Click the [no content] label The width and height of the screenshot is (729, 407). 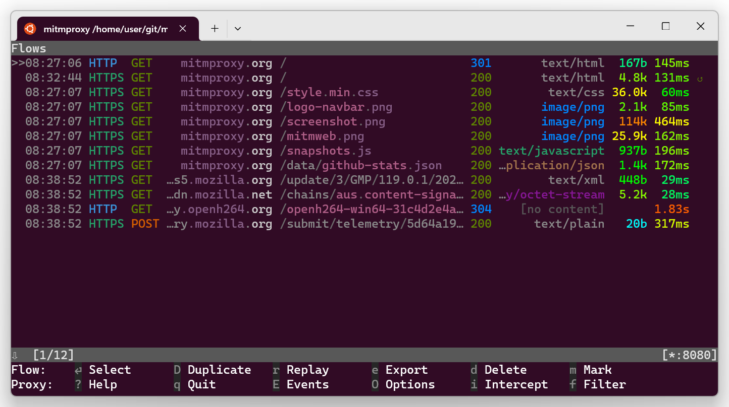coord(562,209)
